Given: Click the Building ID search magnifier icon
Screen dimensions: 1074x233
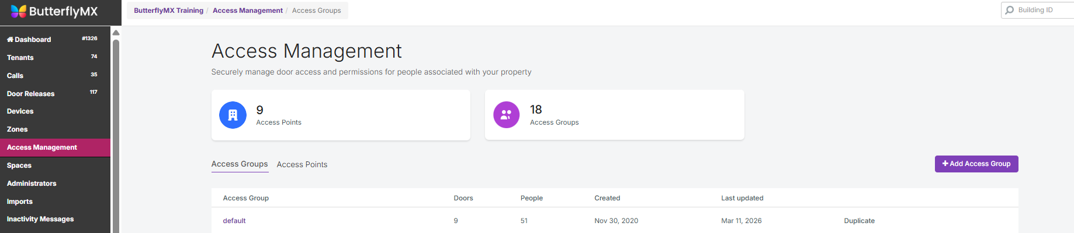Looking at the screenshot, I should click(1010, 10).
